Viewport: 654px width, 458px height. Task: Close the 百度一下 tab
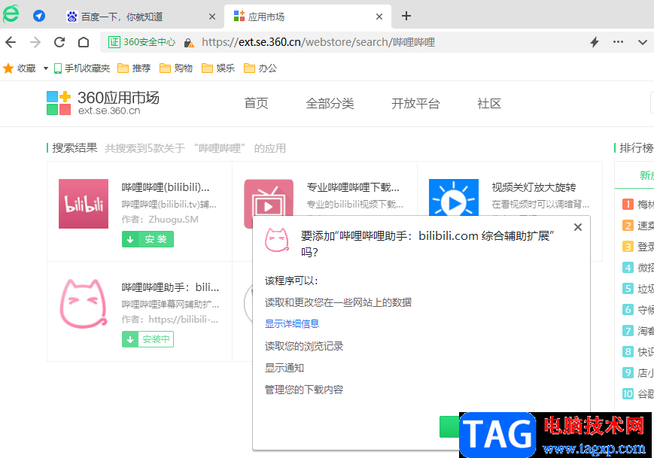(x=212, y=17)
